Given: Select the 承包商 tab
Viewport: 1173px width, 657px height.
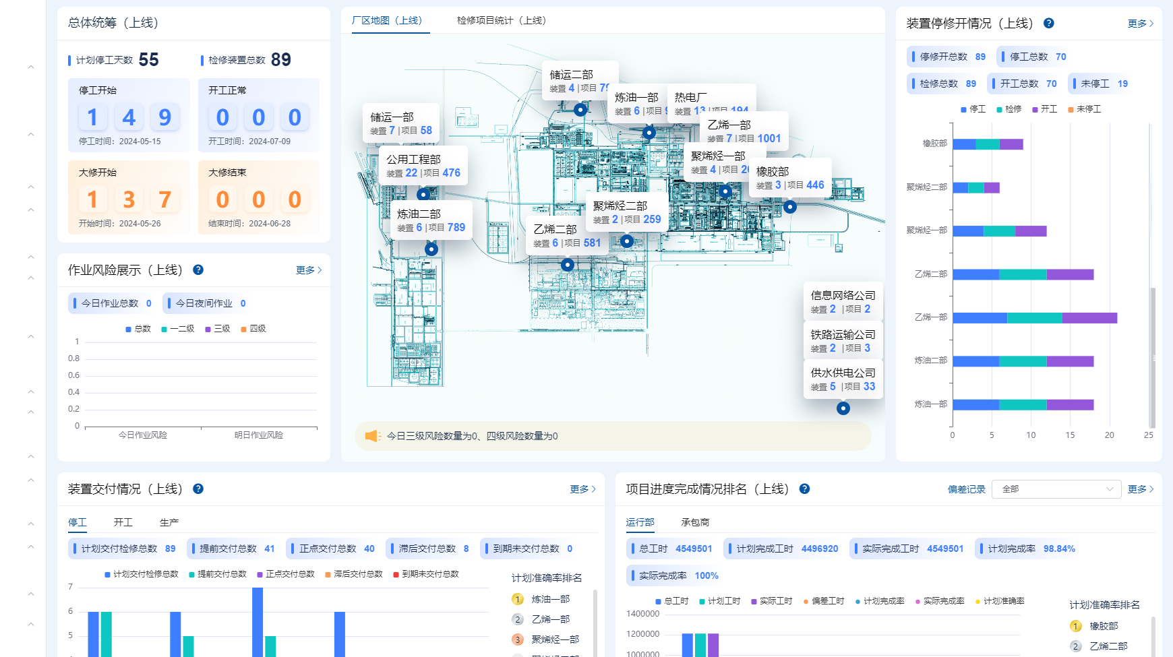Looking at the screenshot, I should (x=694, y=522).
